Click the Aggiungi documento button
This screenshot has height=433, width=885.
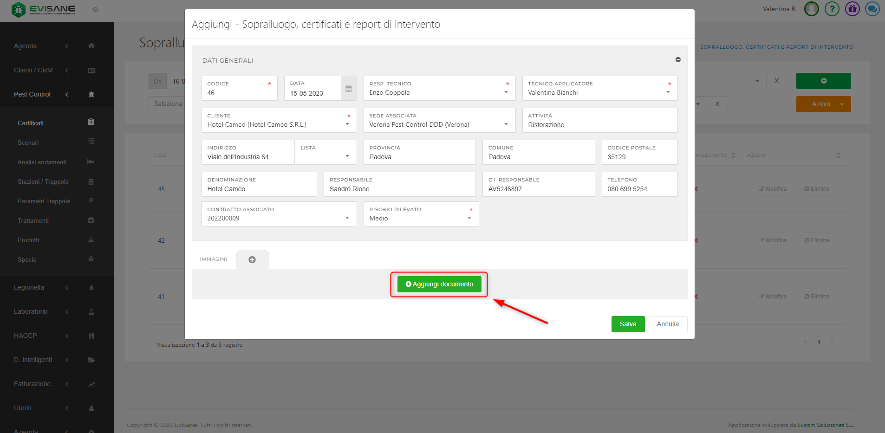[439, 284]
